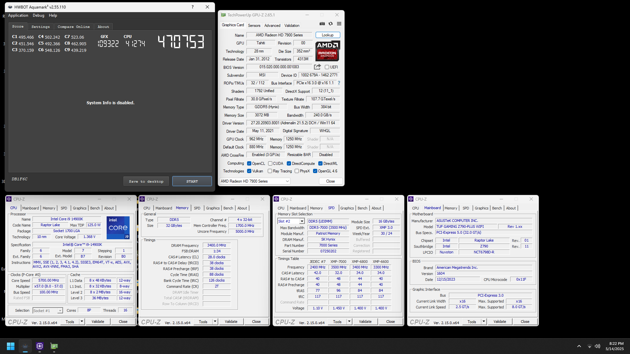
Task: Toggle DirectCompute checkbox
Action: pos(289,163)
